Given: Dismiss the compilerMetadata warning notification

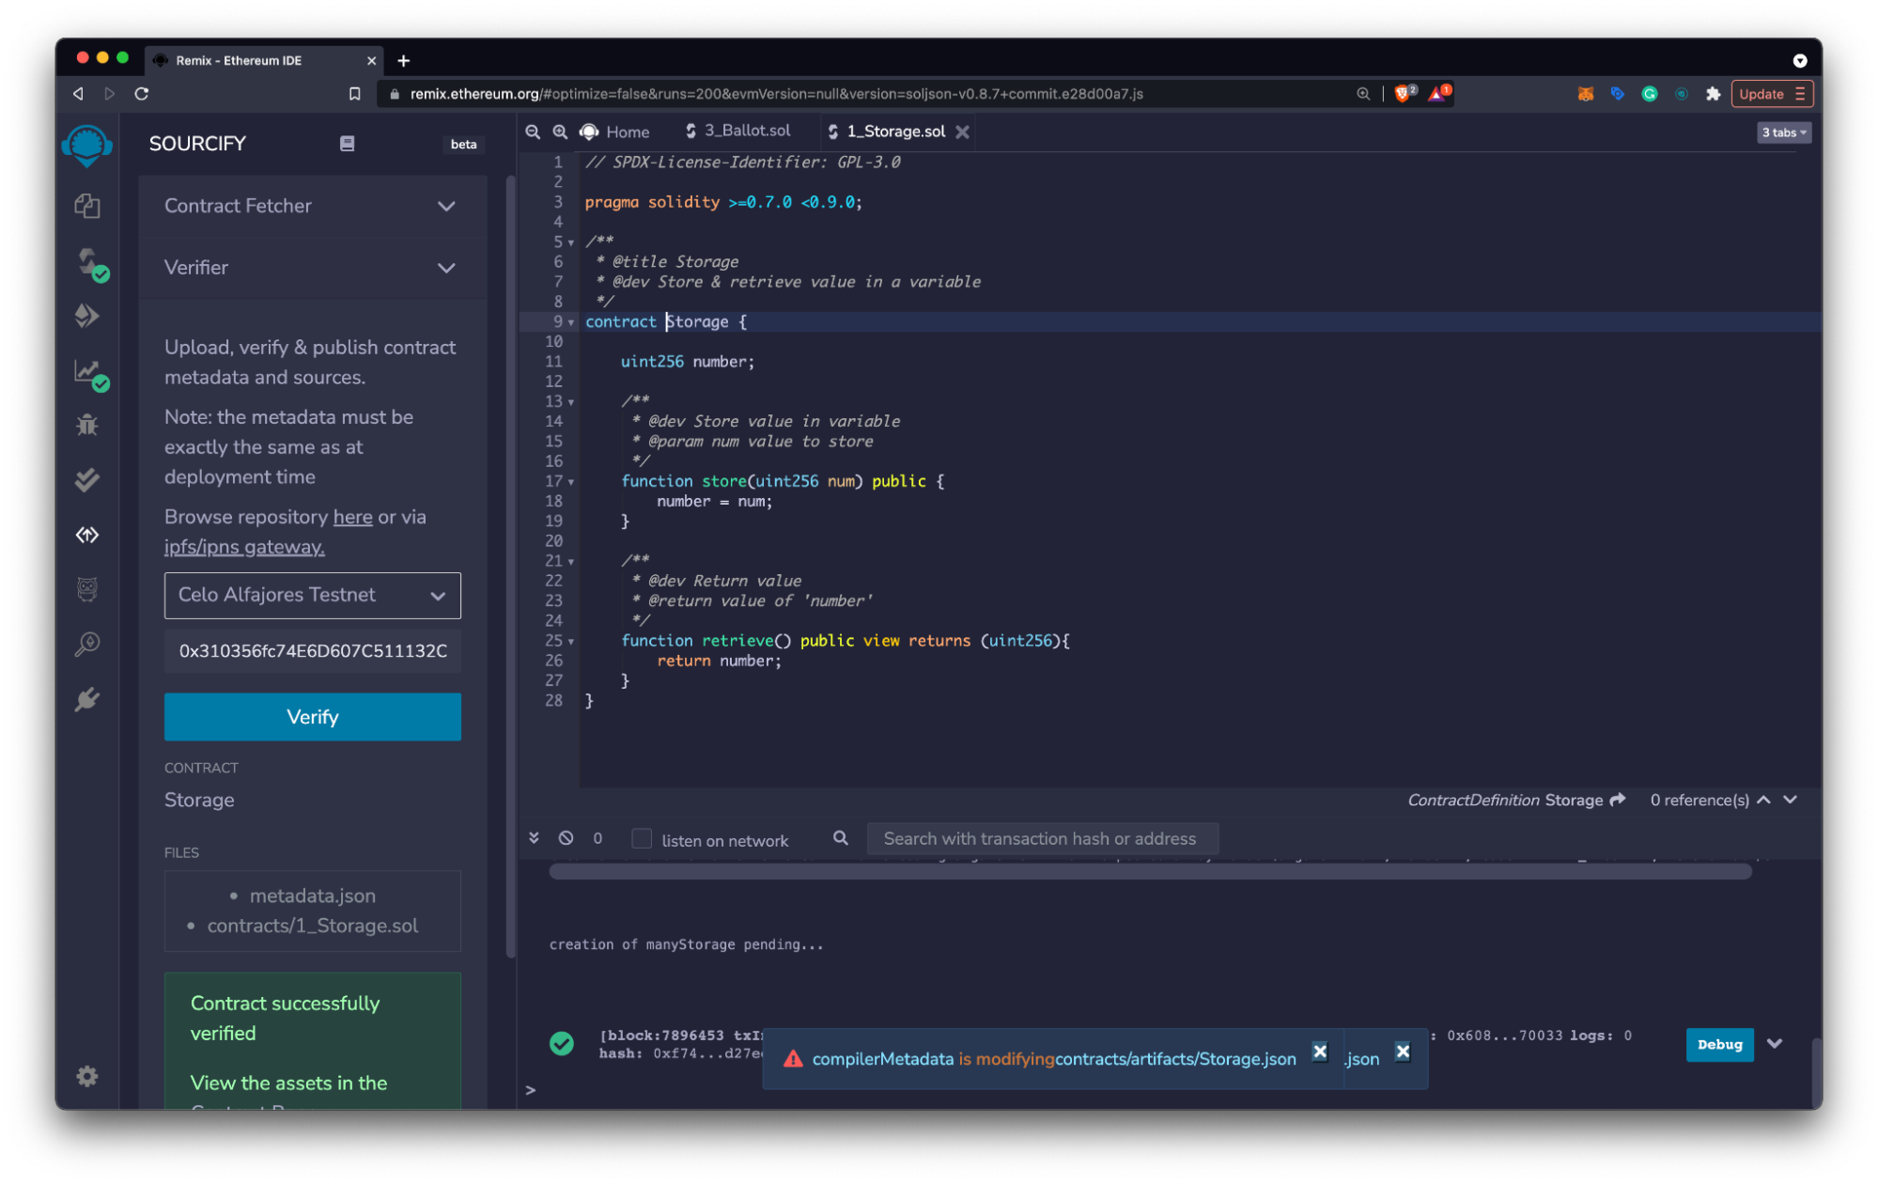Looking at the screenshot, I should pos(1316,1052).
